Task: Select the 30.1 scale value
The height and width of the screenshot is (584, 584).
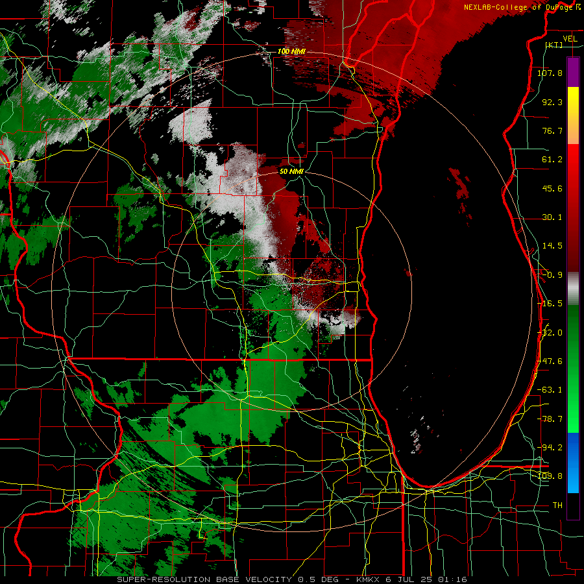Action: pos(552,217)
